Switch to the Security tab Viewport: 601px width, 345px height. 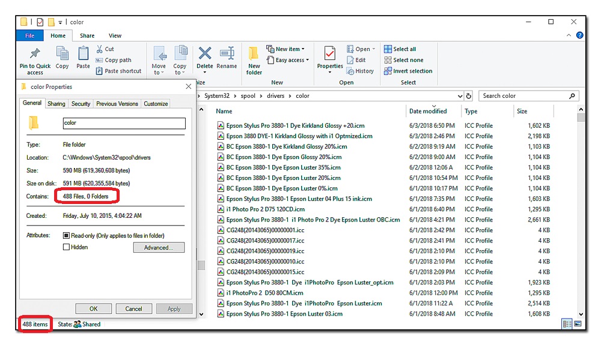tap(81, 104)
